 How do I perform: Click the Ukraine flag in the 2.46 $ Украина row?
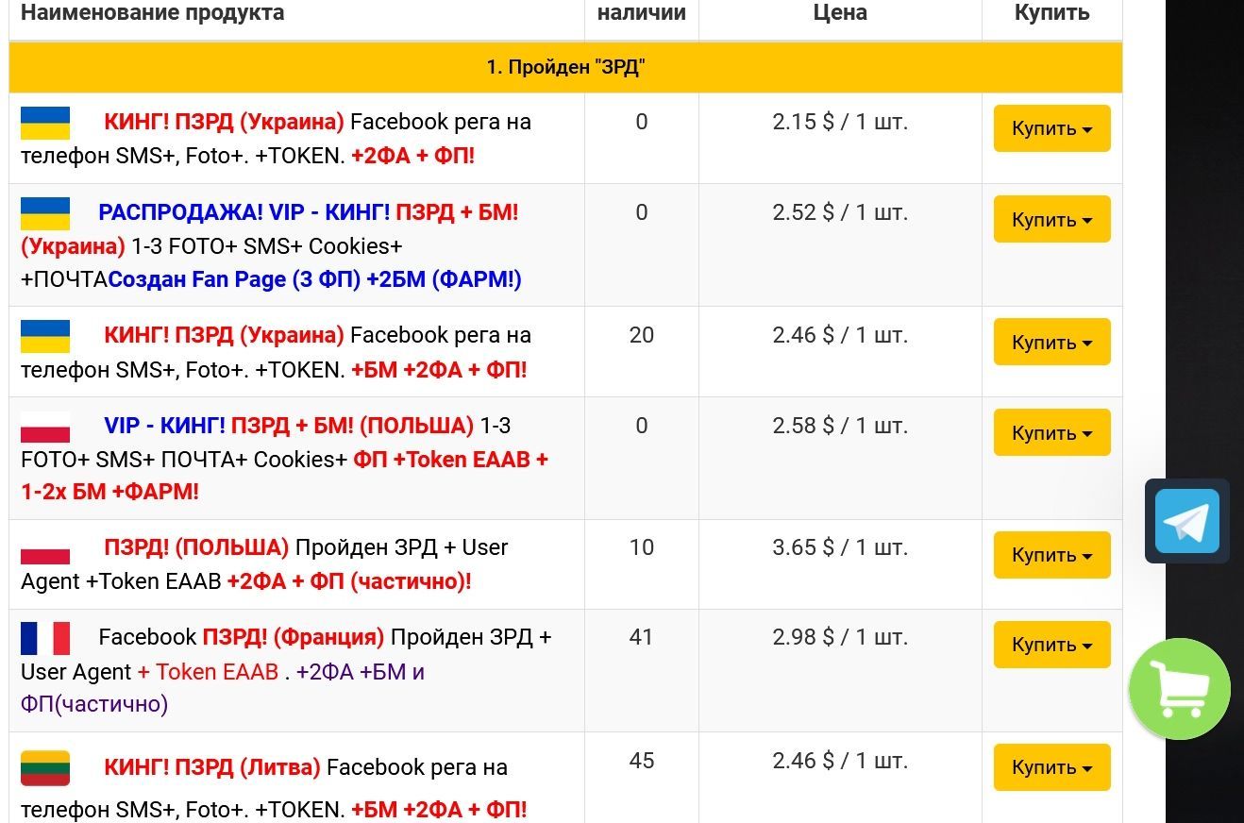click(45, 336)
